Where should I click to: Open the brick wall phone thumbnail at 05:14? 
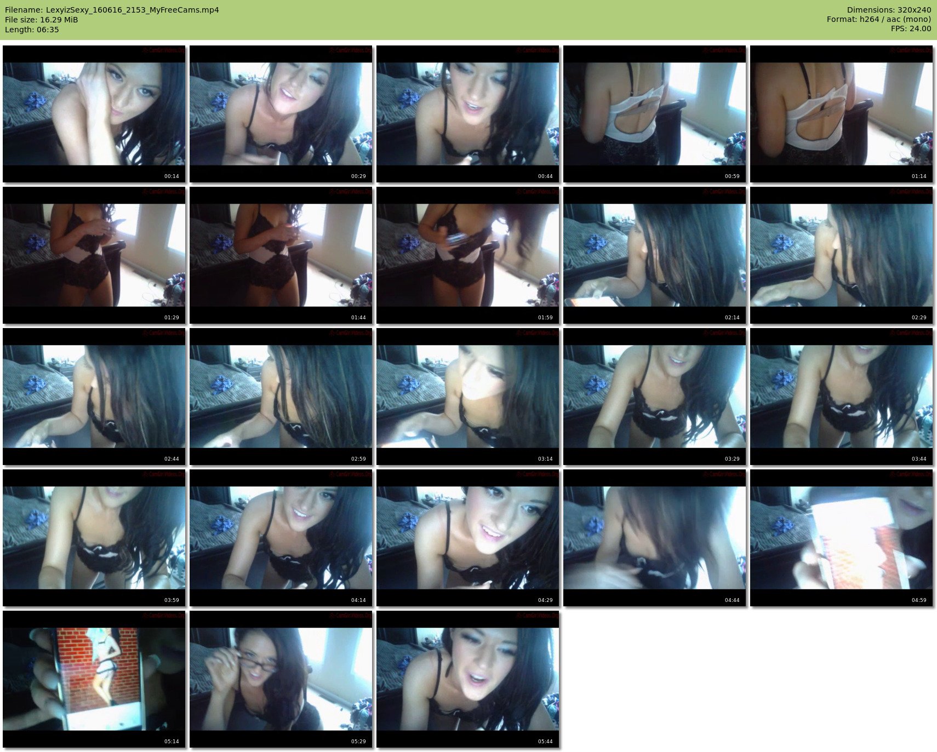(94, 679)
